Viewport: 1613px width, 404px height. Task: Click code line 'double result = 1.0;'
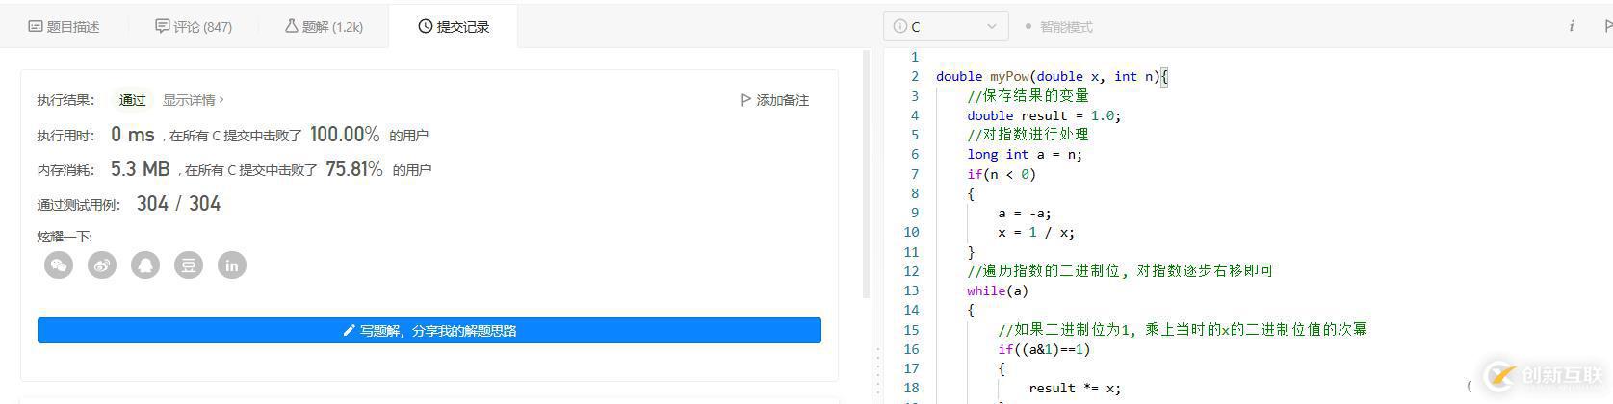point(1045,115)
